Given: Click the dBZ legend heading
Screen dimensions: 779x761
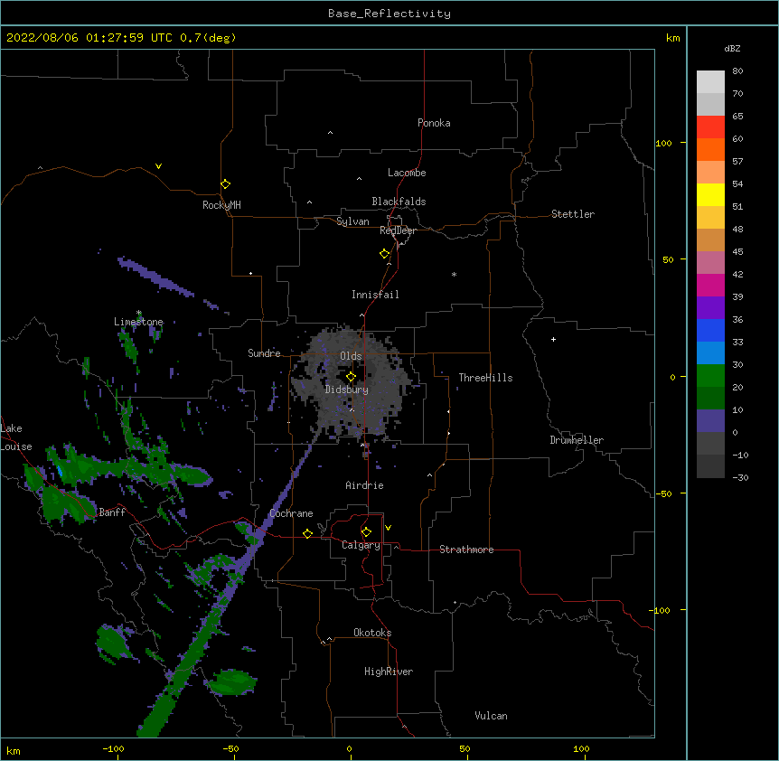Looking at the screenshot, I should coord(732,49).
